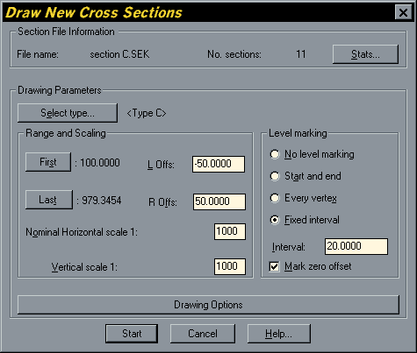Click the number of sections value 11
This screenshot has width=417, height=353.
[301, 54]
